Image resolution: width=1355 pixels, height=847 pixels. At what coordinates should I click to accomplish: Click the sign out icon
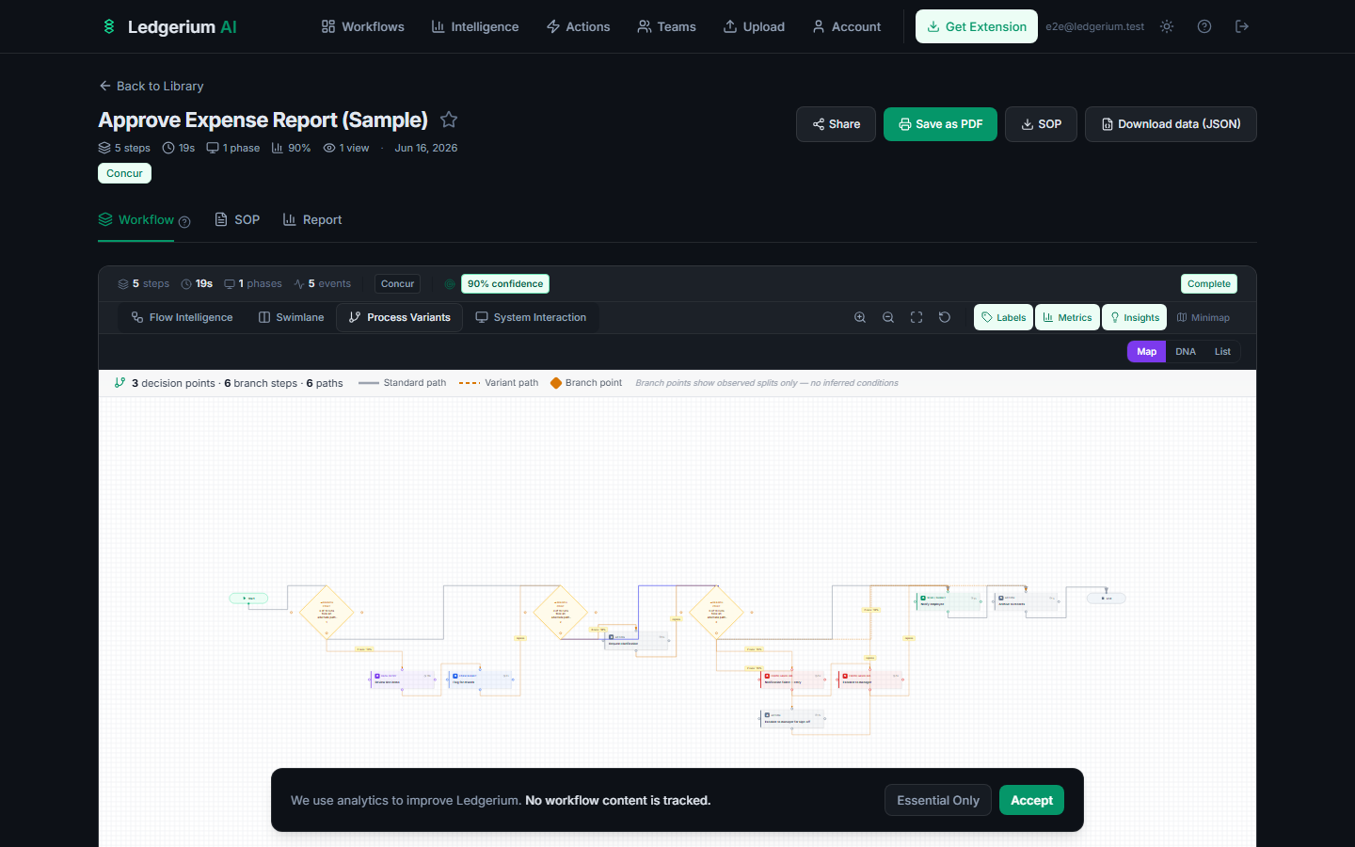tap(1242, 26)
